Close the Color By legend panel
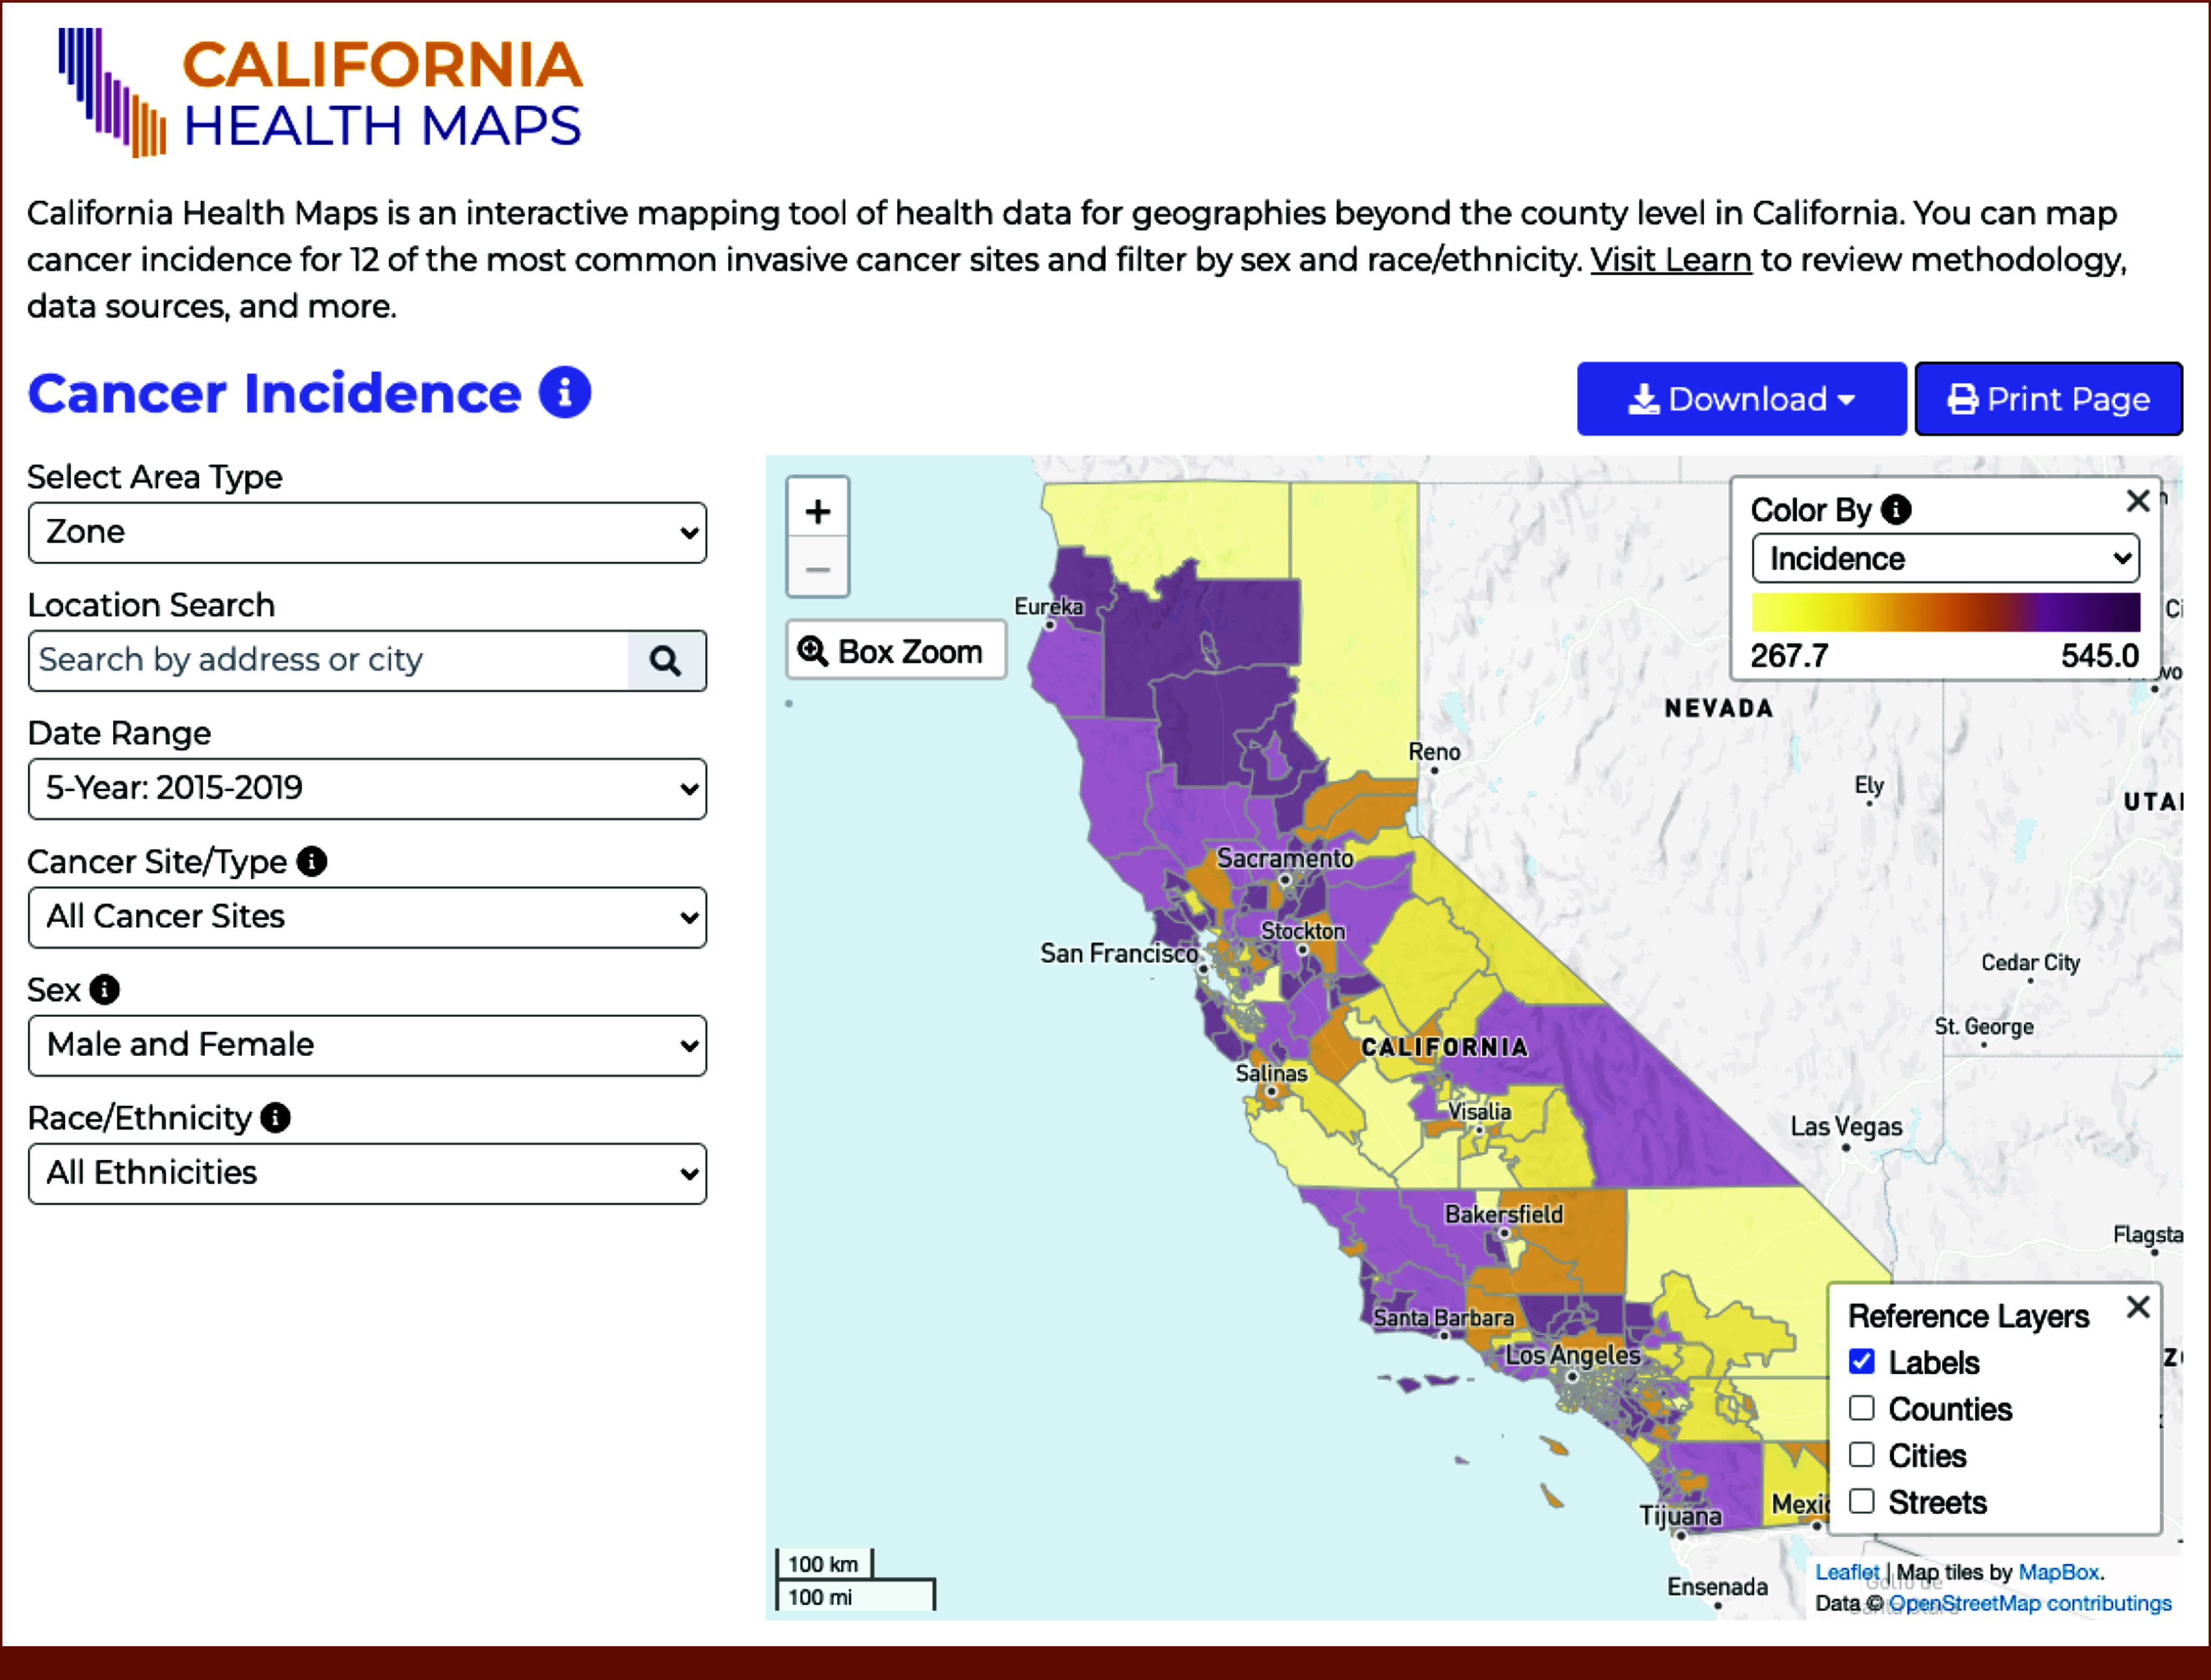This screenshot has width=2211, height=1680. 2138,501
